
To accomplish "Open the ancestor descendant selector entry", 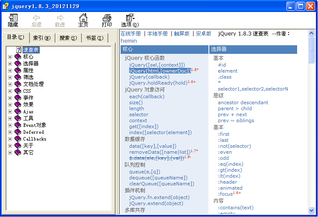I will [x=243, y=103].
